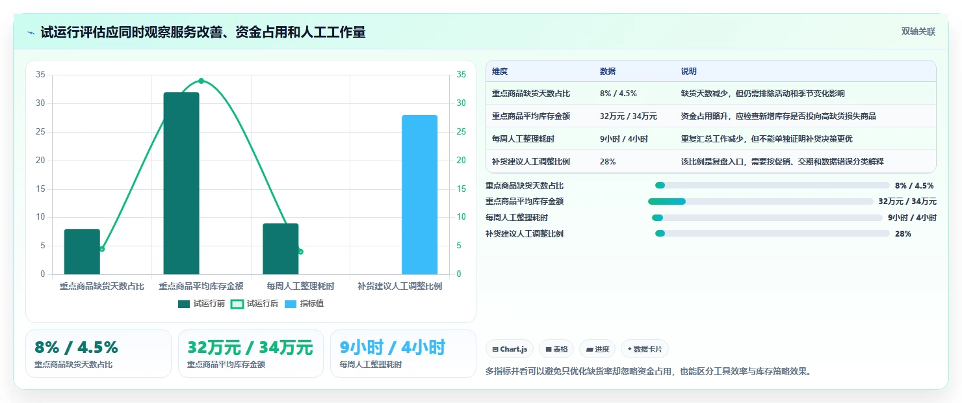Click the title 试运行评估应同时观察服务改善
Image resolution: width=962 pixels, height=403 pixels.
(x=203, y=32)
